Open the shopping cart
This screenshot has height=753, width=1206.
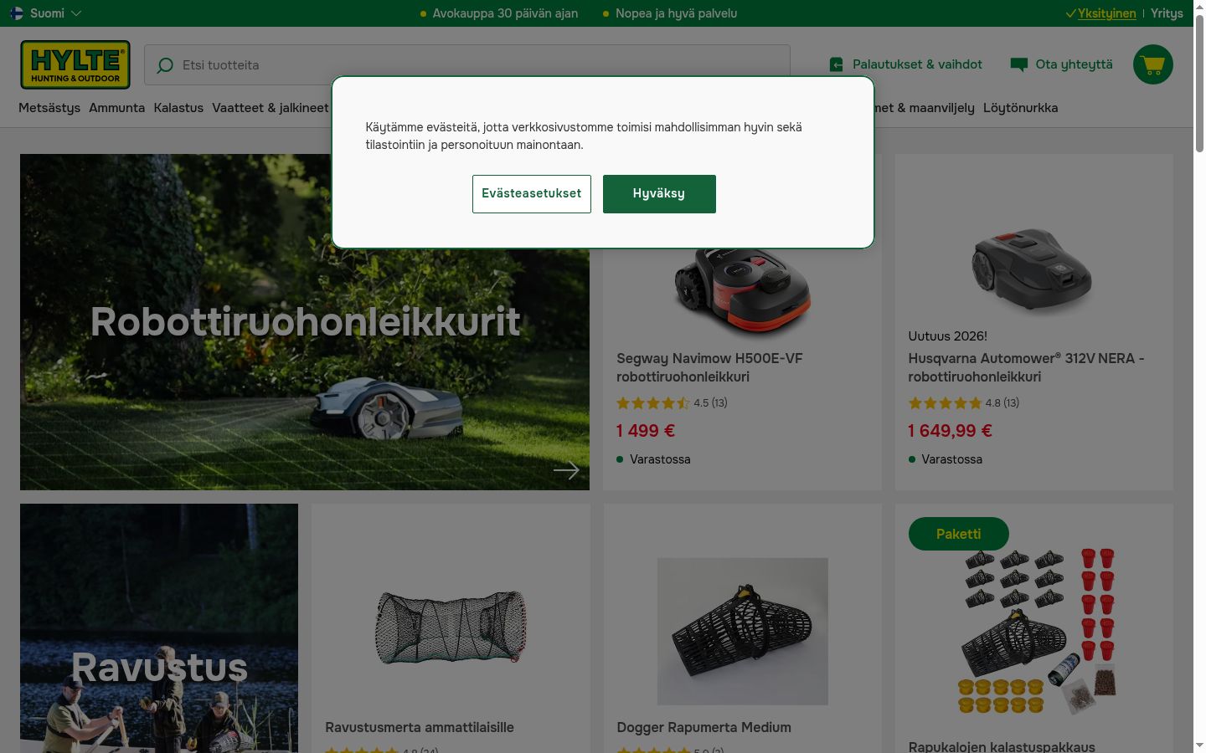click(x=1153, y=64)
